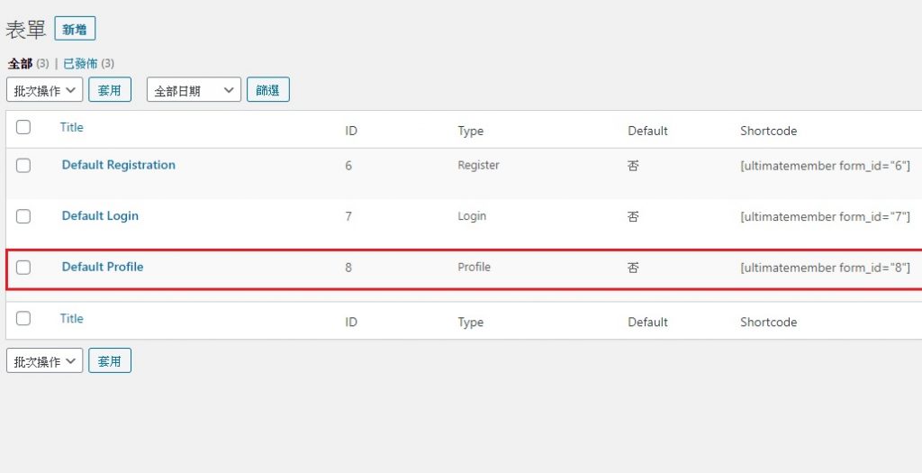Sort by the footer Title column
The height and width of the screenshot is (473, 922).
[x=72, y=318]
